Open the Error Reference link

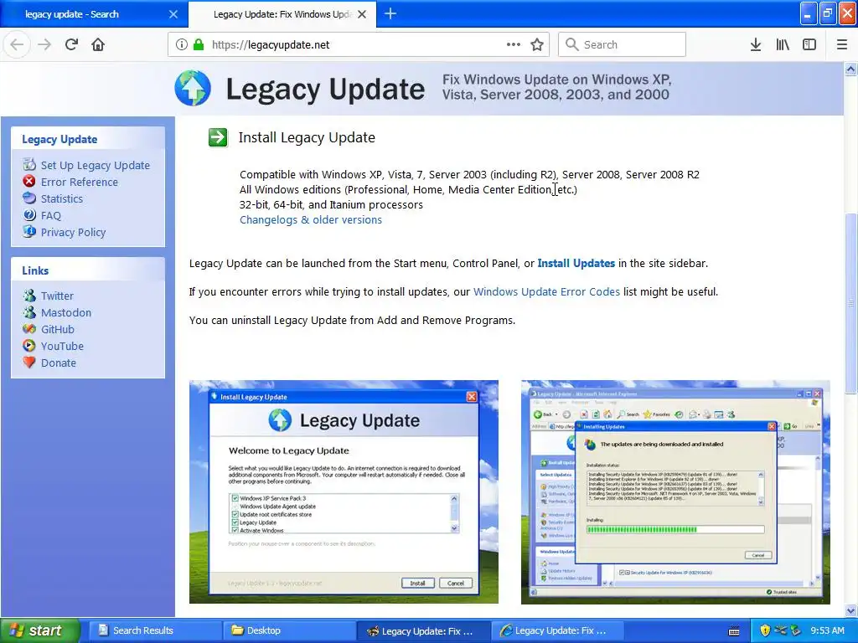click(x=80, y=182)
